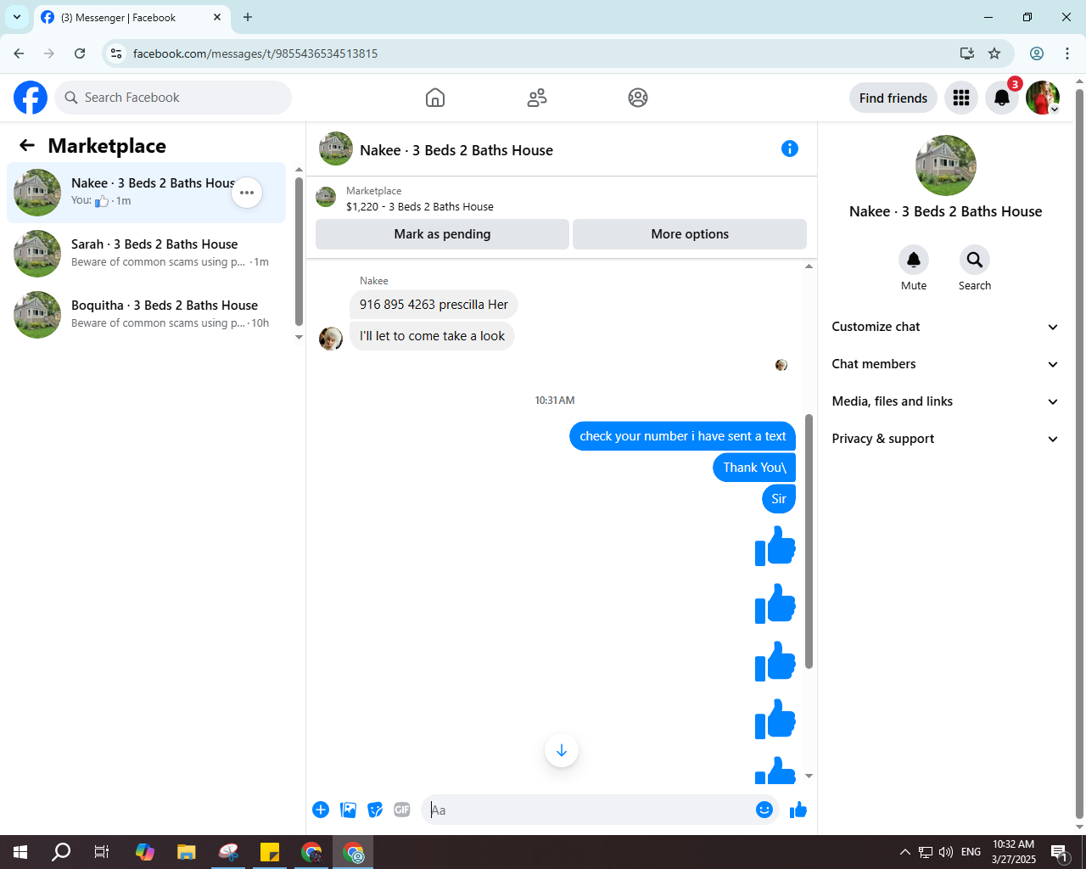This screenshot has height=869, width=1086.
Task: Click Nakee's avatar beside the messages
Action: (331, 339)
